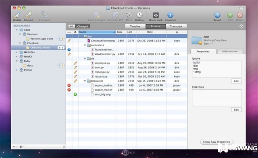Click the Quick Look eye icon
The height and width of the screenshot is (158, 258).
[156, 15]
